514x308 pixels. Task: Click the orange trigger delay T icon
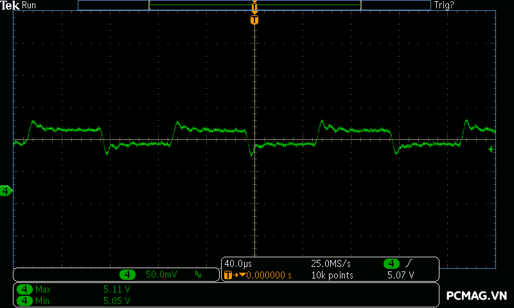click(x=228, y=275)
